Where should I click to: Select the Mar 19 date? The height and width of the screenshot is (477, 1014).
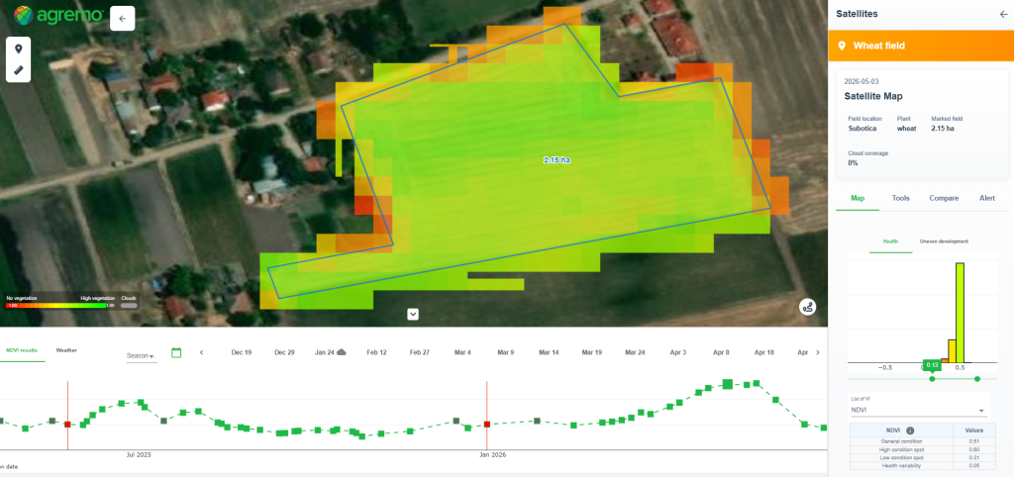coord(592,353)
